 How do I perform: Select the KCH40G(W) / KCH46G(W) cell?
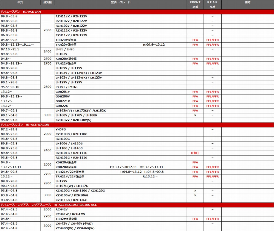pos(121,228)
